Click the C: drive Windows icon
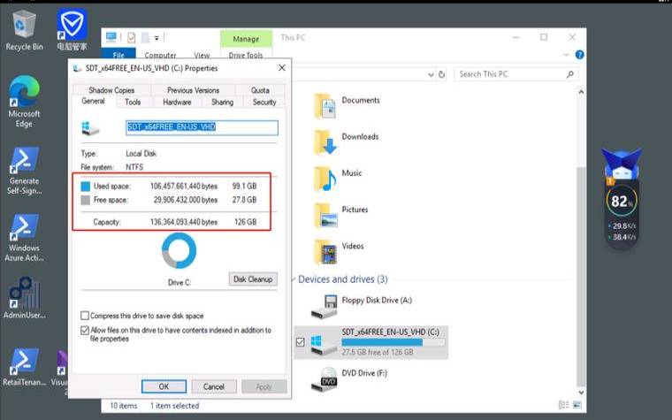The width and height of the screenshot is (672, 420). [x=324, y=345]
